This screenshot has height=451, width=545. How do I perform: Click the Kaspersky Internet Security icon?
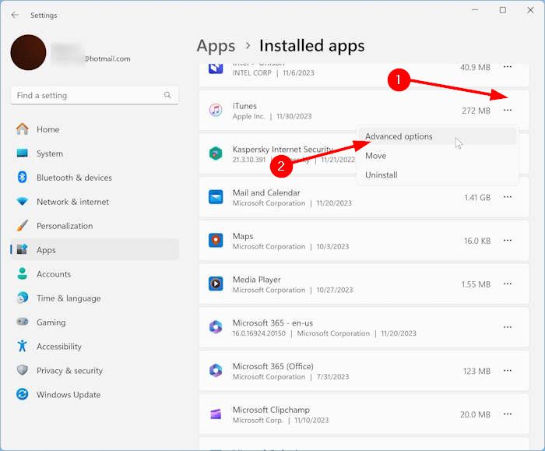(x=216, y=153)
